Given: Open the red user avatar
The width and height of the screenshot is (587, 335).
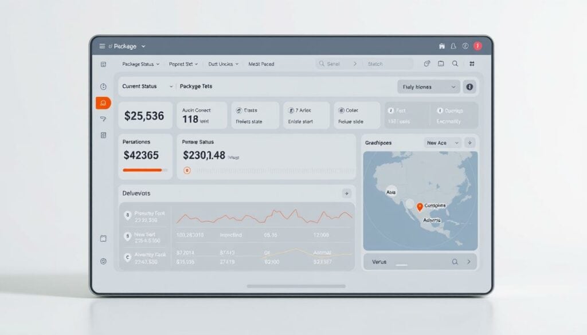Looking at the screenshot, I should [478, 46].
